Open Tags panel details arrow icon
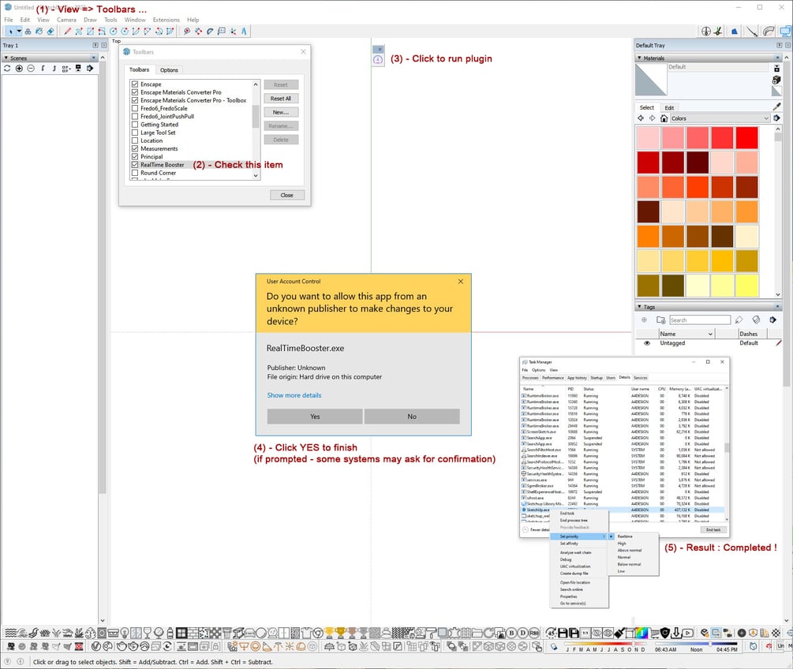Viewport: 793px width, 669px height. tap(772, 320)
